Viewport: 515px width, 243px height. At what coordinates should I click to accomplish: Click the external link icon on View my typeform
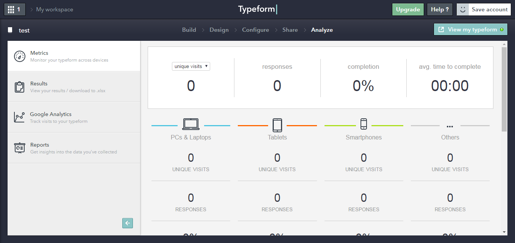pos(441,29)
